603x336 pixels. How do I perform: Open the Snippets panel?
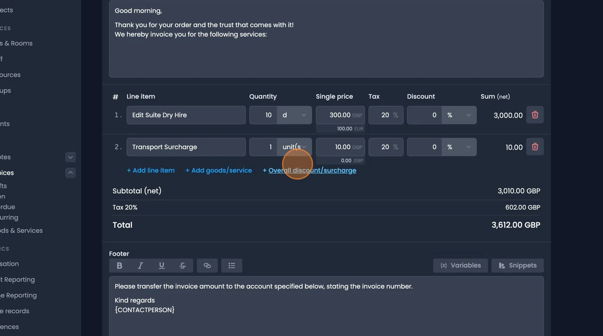(x=518, y=265)
